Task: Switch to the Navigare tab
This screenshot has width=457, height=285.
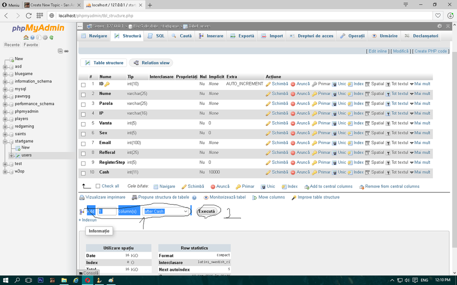Action: click(x=95, y=36)
